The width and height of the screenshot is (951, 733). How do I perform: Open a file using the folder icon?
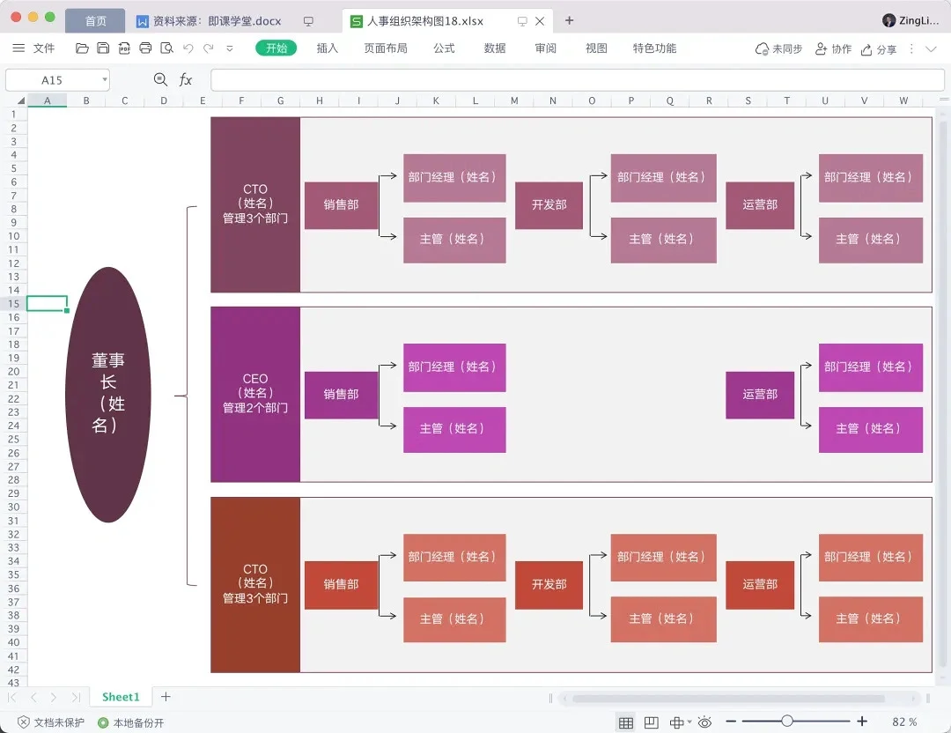coord(82,48)
